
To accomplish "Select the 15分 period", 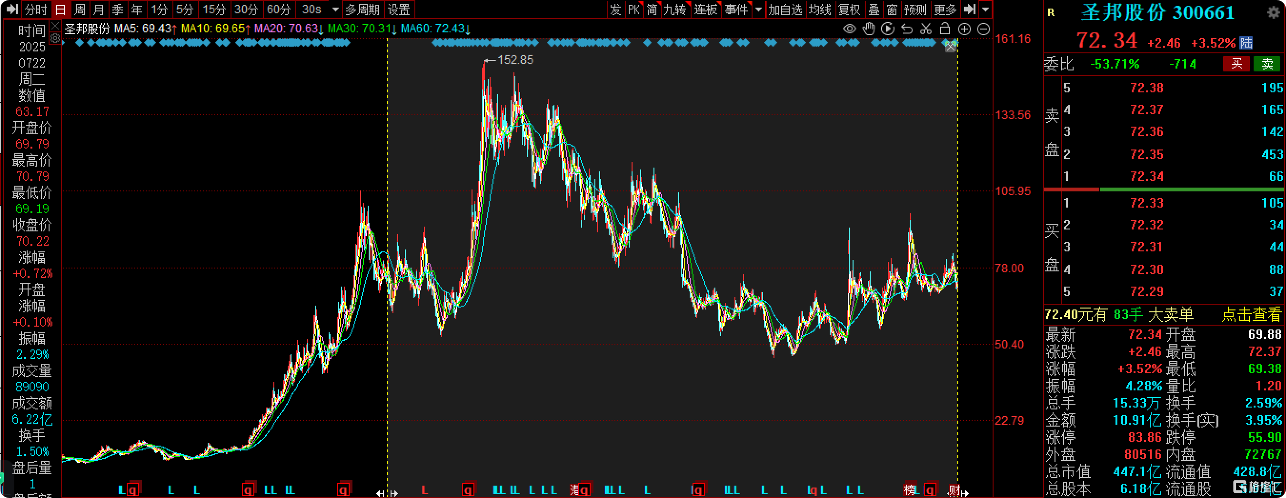I will click(214, 9).
